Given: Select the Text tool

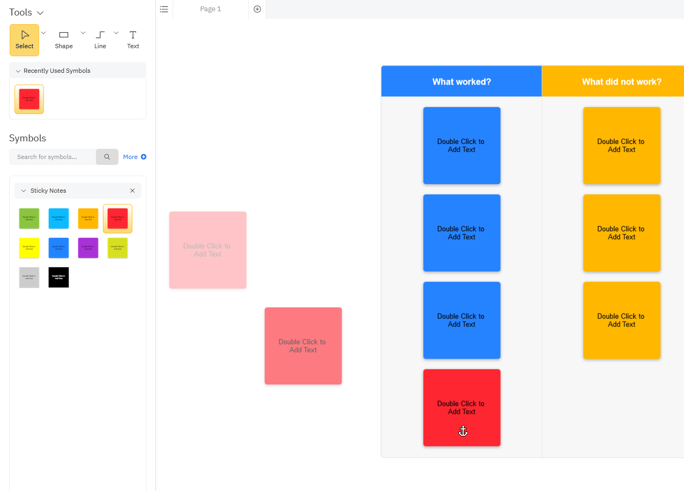Looking at the screenshot, I should coord(133,40).
